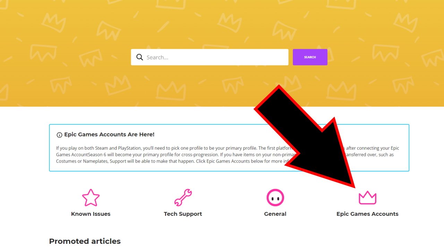Select the 'Epic Games Accounts Are Here!' heading
The height and width of the screenshot is (249, 444).
click(x=109, y=135)
